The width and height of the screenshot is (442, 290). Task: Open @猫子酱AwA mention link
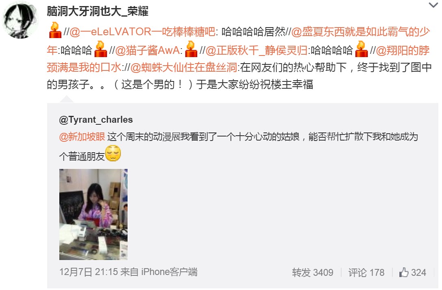coord(147,50)
